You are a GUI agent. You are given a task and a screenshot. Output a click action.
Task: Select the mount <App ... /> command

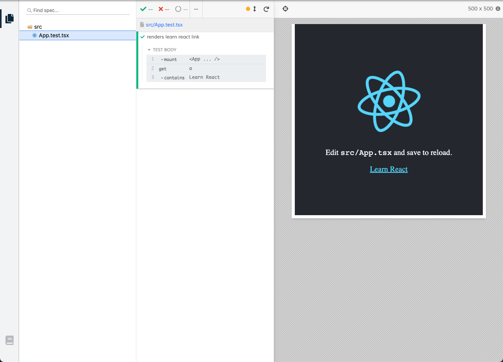point(206,59)
